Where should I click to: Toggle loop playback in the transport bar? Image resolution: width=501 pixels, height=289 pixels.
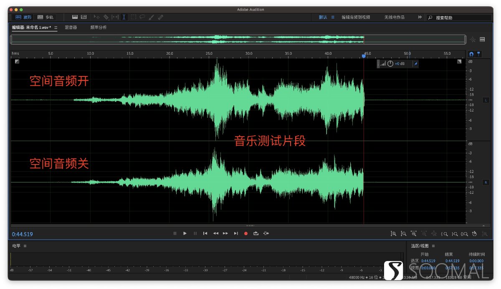(256, 233)
